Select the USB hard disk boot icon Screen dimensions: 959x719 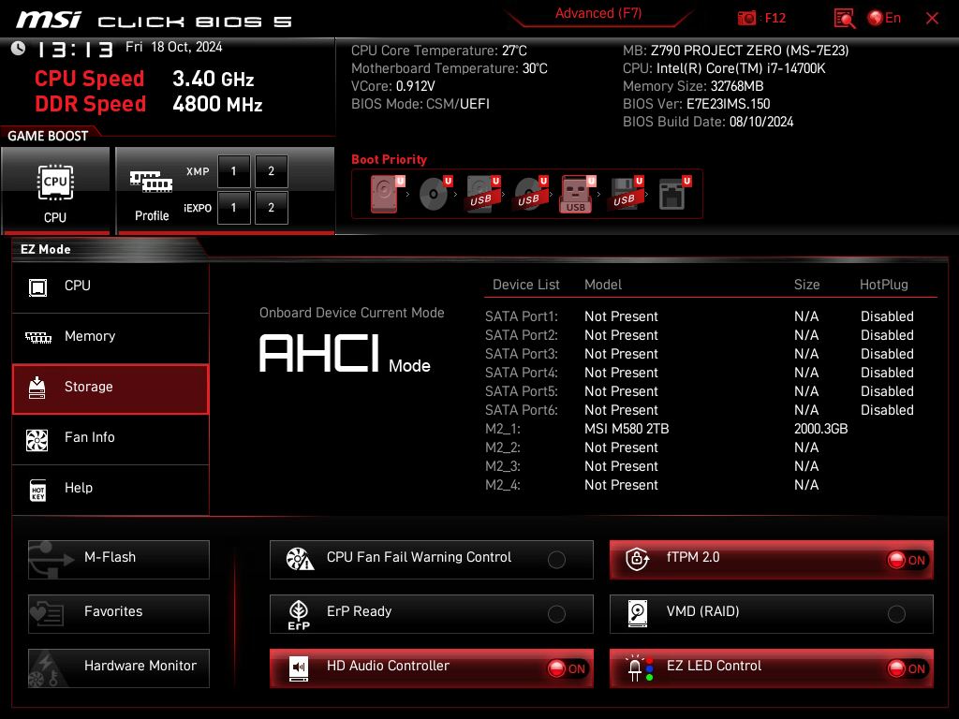(x=483, y=194)
